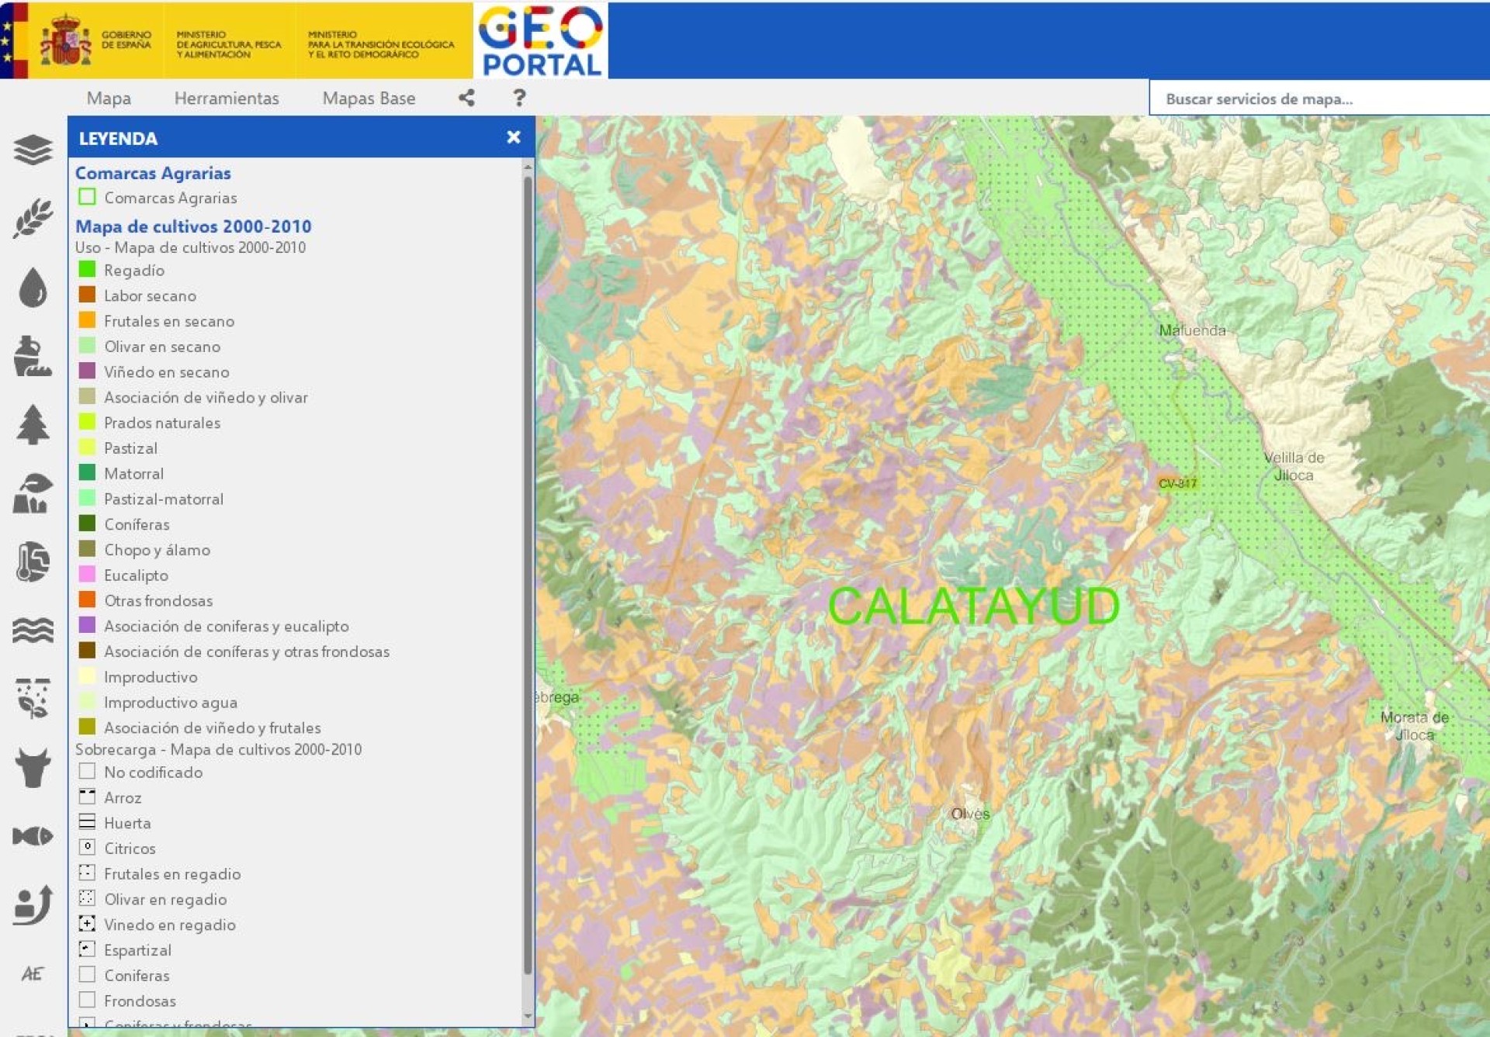Open the water drop icon in sidebar
1490x1037 pixels.
pos(33,287)
